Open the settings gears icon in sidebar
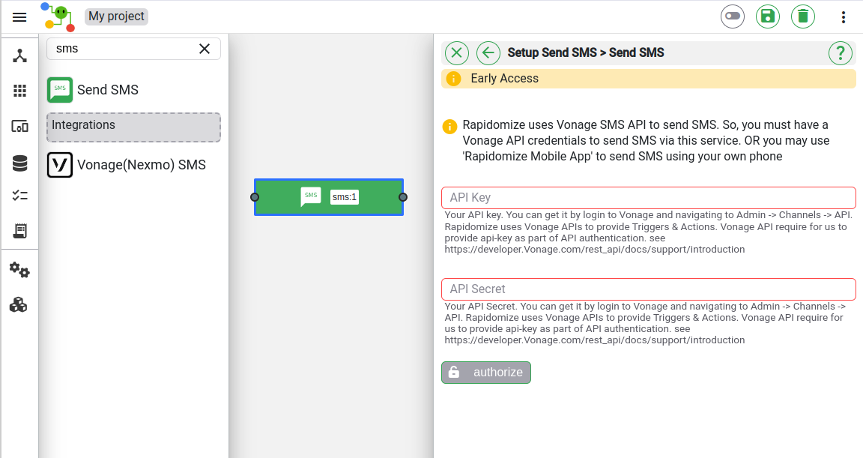Screen dimensions: 863x458 pyautogui.click(x=19, y=270)
